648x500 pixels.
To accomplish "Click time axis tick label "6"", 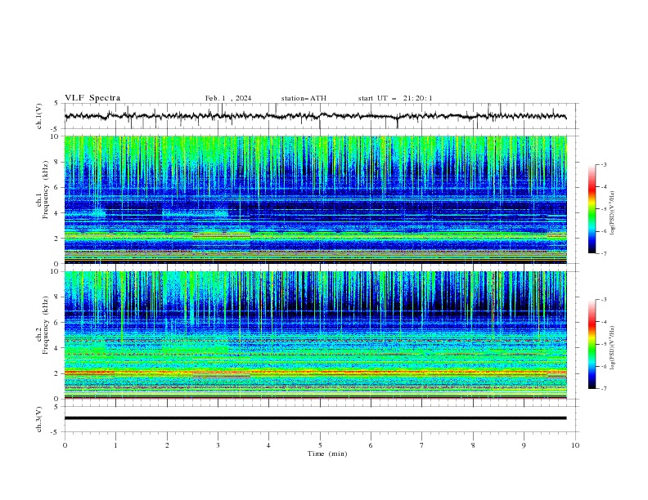I will pyautogui.click(x=371, y=445).
